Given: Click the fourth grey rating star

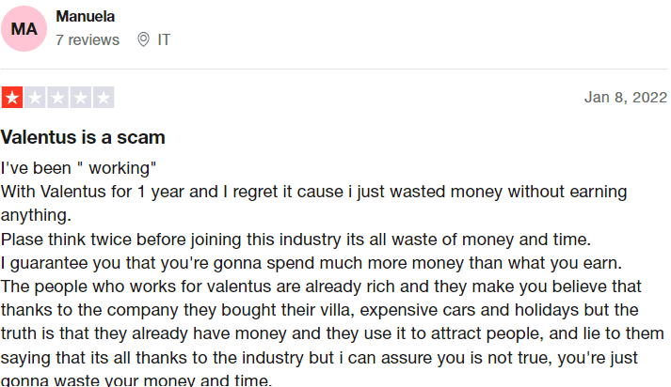Looking at the screenshot, I should pyautogui.click(x=80, y=98).
